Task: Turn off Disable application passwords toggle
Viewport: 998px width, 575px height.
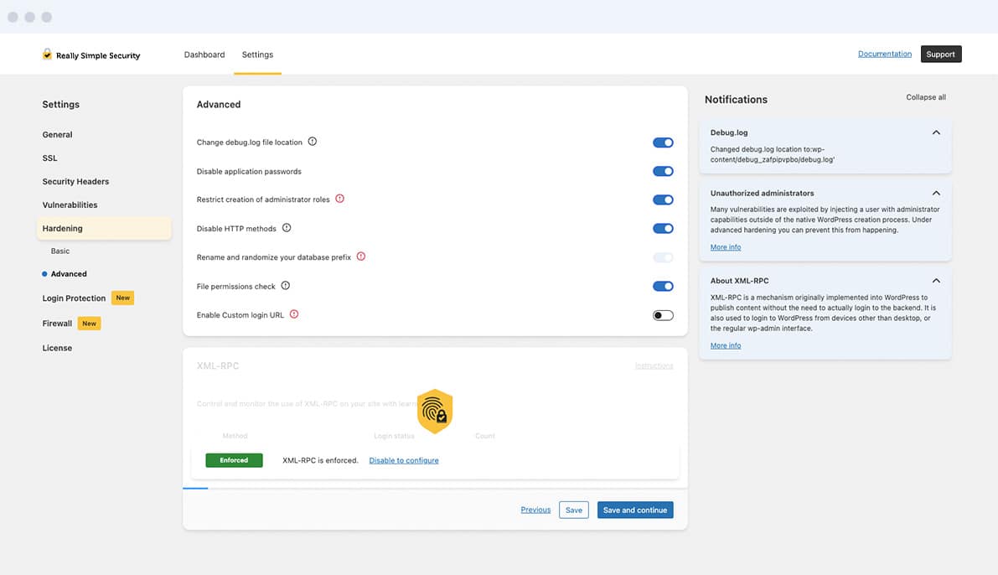Action: (x=663, y=171)
